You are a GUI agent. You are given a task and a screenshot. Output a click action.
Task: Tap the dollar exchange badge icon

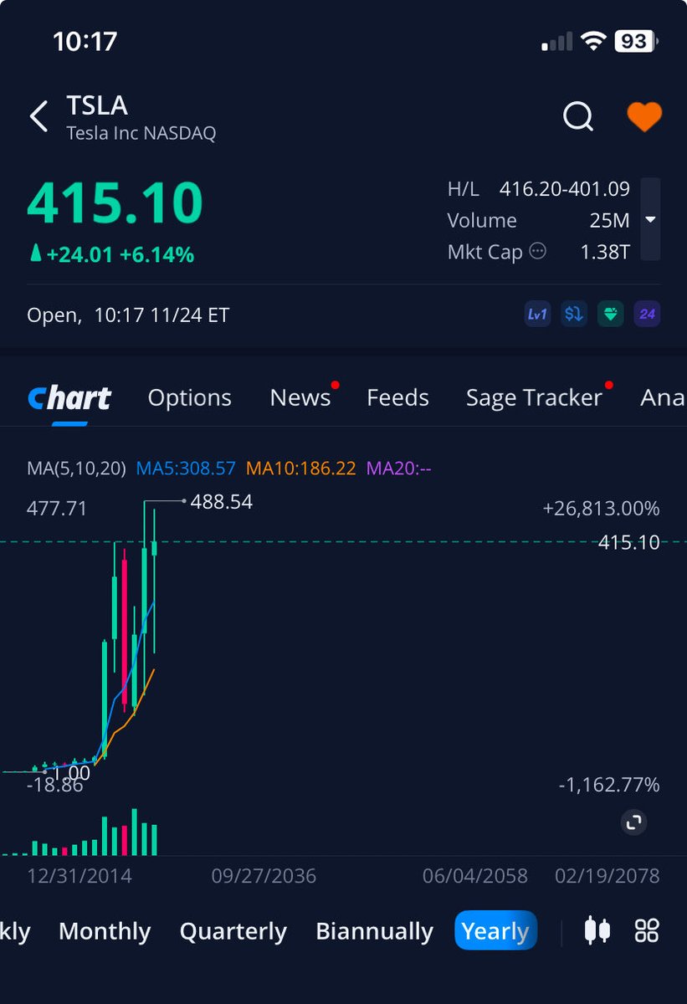tap(574, 315)
